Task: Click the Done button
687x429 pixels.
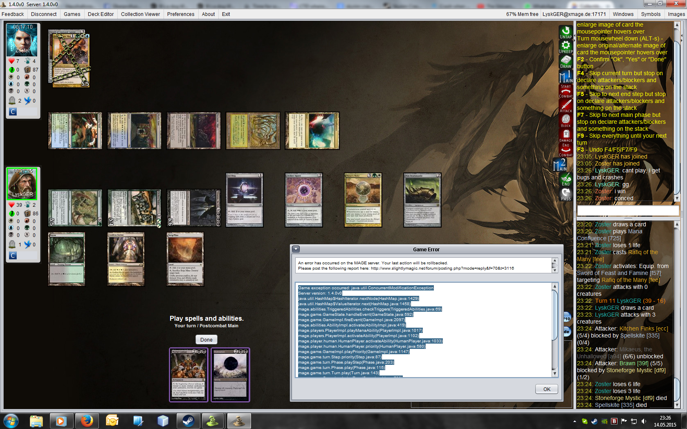Action: [207, 340]
